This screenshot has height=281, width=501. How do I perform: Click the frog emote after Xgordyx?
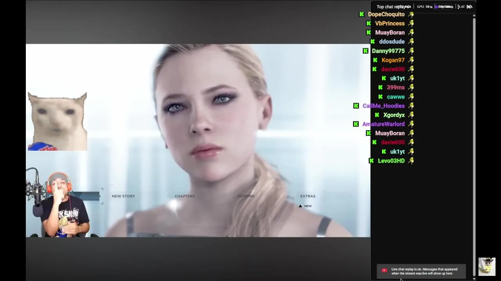click(x=411, y=115)
